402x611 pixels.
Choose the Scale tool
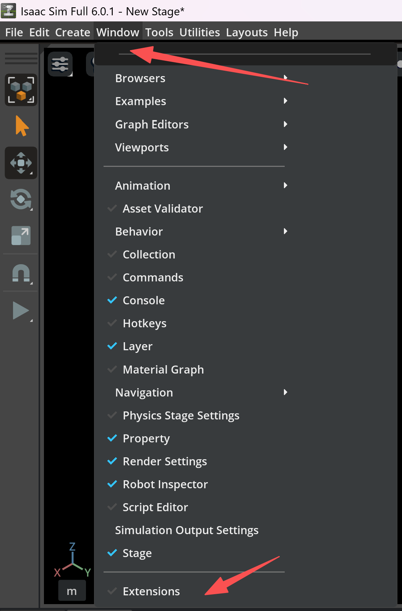pyautogui.click(x=21, y=236)
